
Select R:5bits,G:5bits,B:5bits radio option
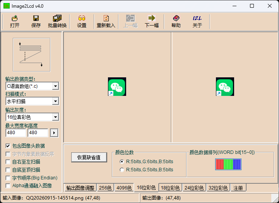tap(122, 170)
